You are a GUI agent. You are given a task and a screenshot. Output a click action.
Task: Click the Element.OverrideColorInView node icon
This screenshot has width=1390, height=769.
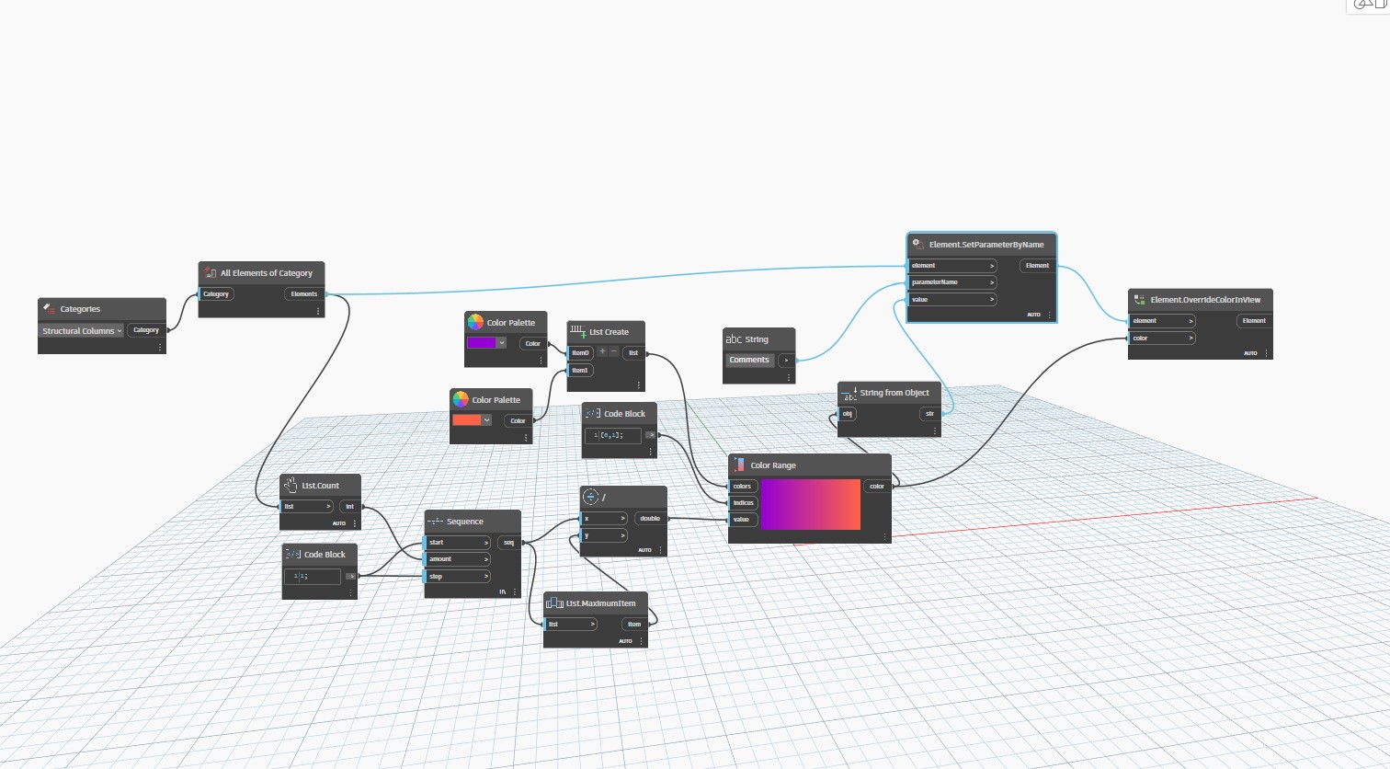[x=1139, y=300]
